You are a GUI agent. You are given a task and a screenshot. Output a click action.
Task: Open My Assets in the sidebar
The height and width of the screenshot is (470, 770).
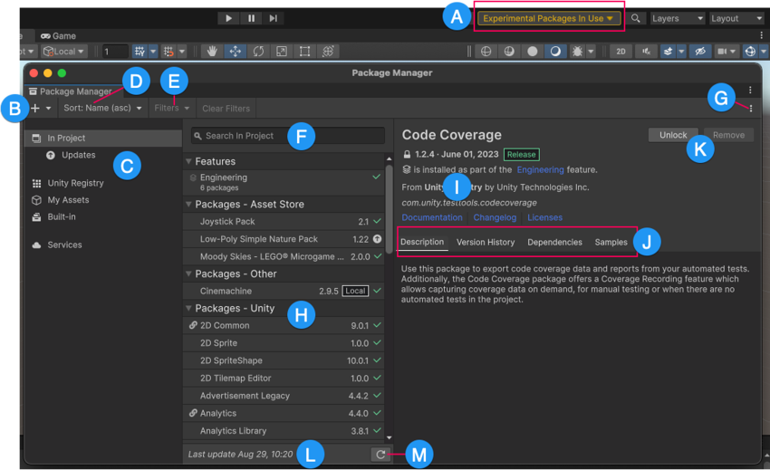(x=68, y=200)
